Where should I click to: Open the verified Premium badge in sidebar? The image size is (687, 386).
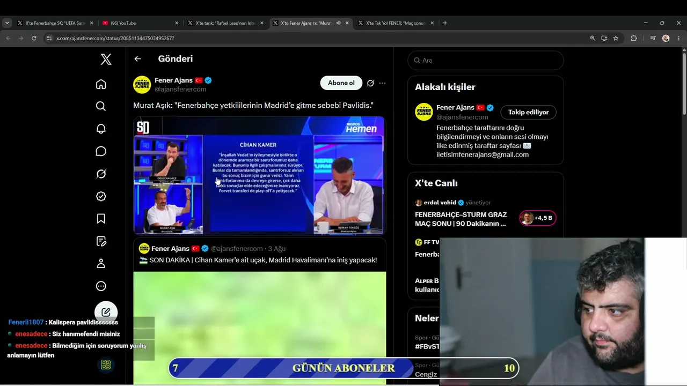coord(101,196)
